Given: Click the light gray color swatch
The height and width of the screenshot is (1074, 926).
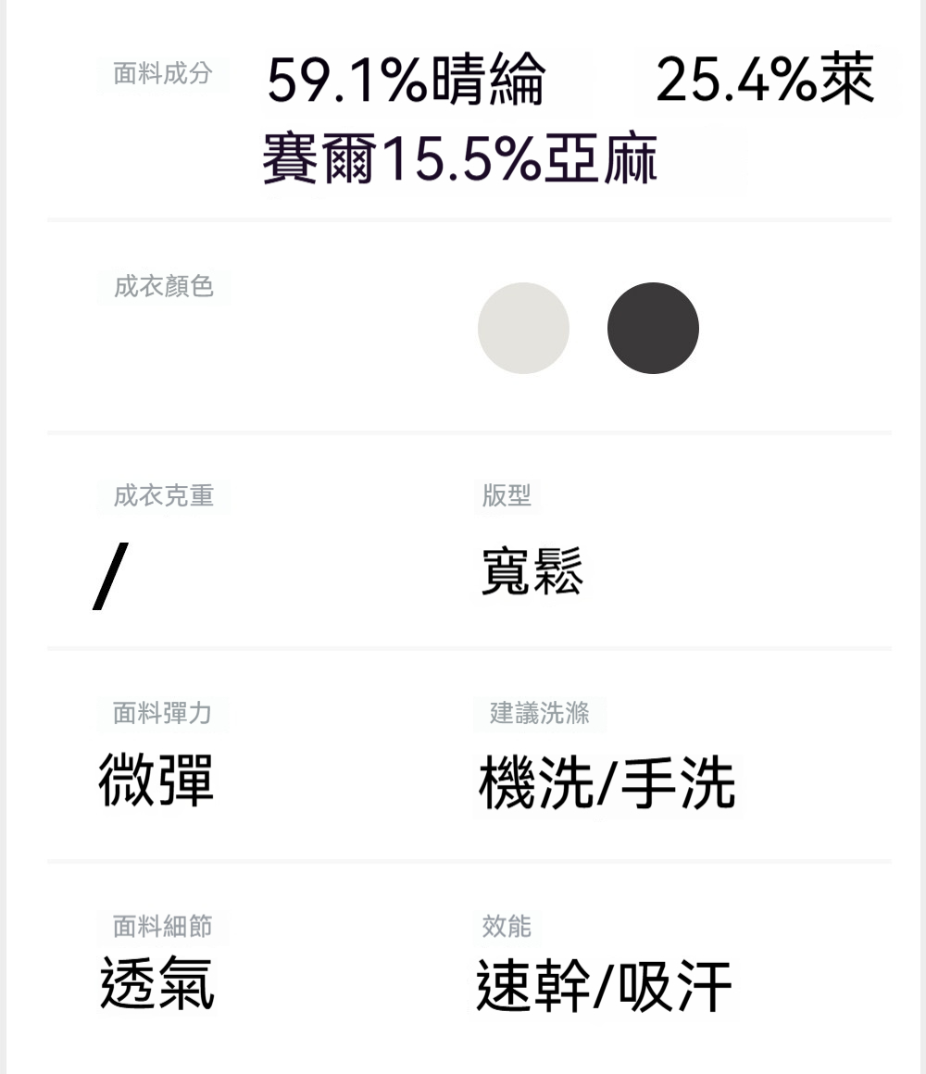Looking at the screenshot, I should [523, 328].
